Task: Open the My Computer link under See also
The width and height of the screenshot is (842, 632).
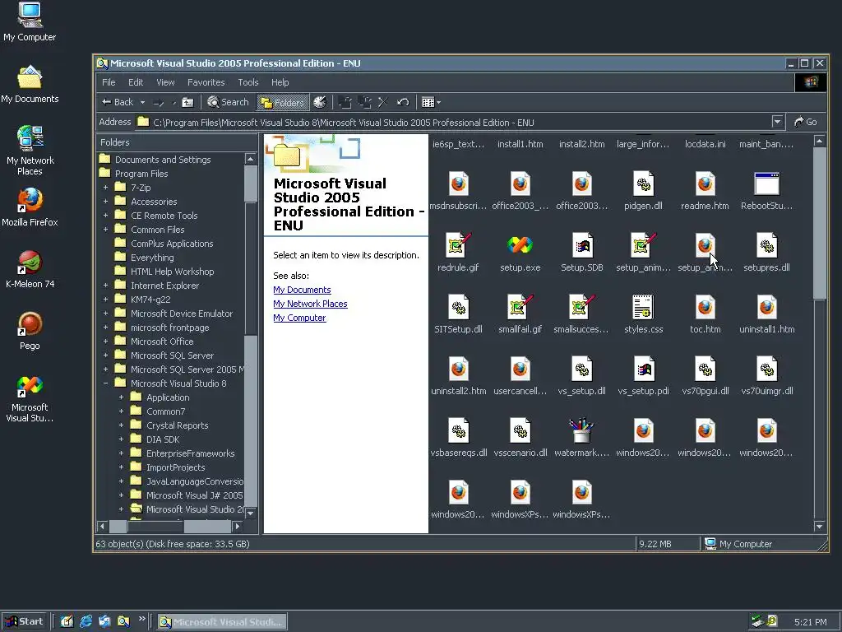Action: pos(299,318)
